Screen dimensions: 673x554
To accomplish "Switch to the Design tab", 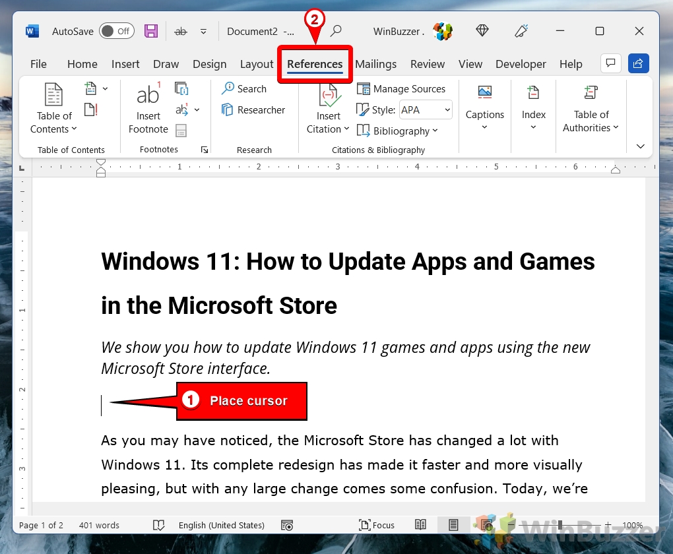I will 209,64.
